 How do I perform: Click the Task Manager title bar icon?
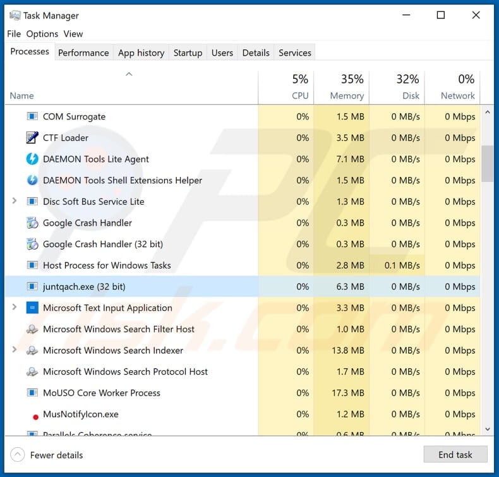coord(15,15)
